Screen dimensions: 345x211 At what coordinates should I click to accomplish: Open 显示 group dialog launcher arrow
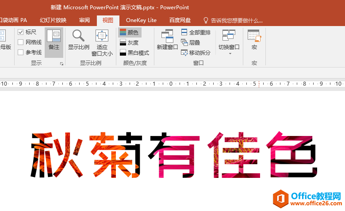tap(61, 64)
